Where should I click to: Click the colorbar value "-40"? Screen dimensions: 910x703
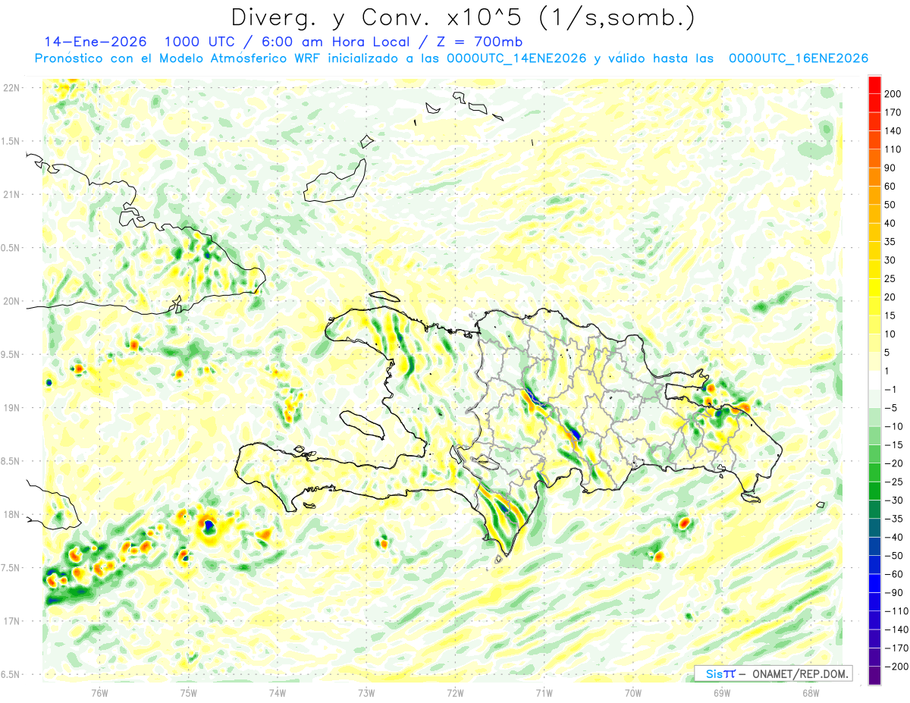(893, 537)
